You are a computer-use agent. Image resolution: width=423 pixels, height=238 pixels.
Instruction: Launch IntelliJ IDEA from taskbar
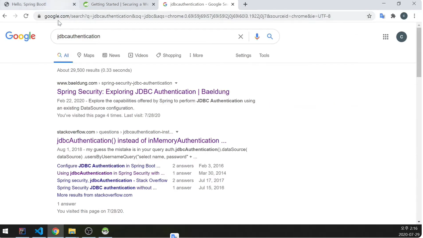click(22, 231)
